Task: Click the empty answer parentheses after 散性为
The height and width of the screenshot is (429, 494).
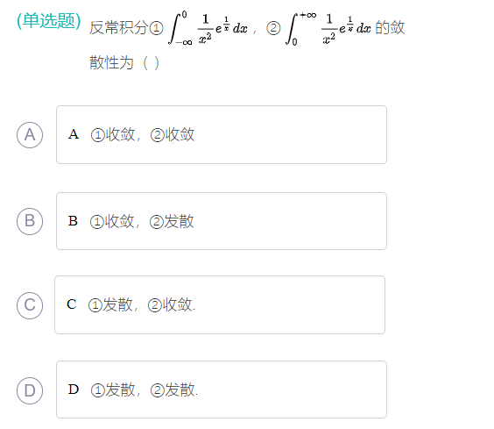Action: (x=151, y=63)
